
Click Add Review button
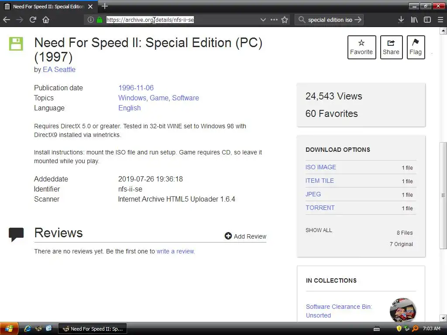pos(245,236)
